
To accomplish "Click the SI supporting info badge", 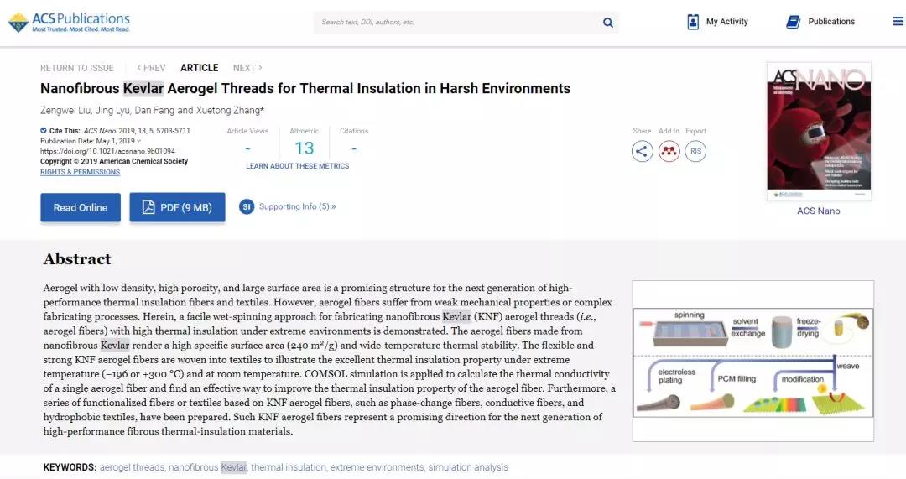I will [246, 206].
